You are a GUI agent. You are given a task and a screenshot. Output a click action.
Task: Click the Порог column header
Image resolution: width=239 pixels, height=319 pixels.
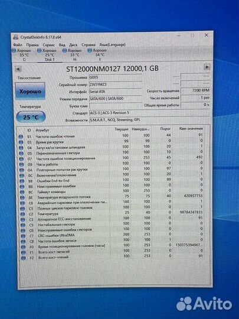tap(165, 129)
